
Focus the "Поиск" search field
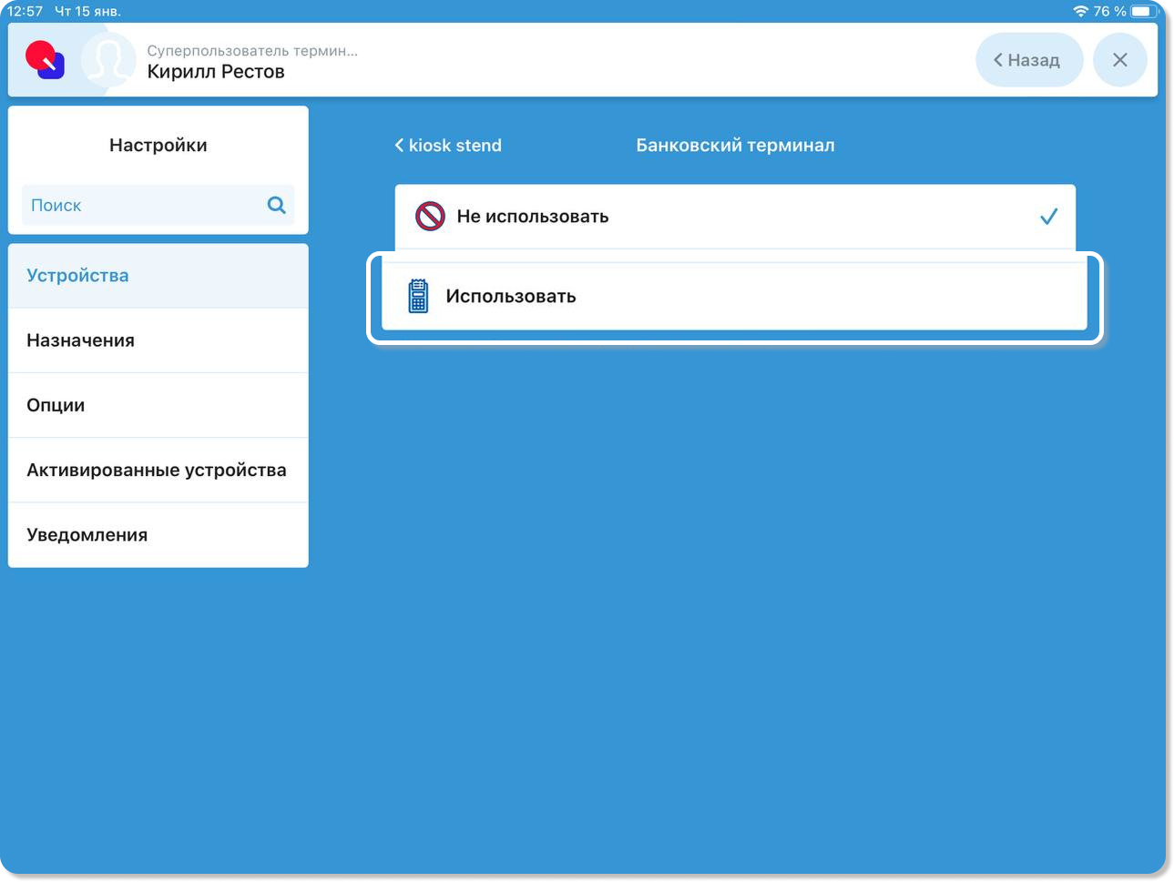(x=141, y=206)
